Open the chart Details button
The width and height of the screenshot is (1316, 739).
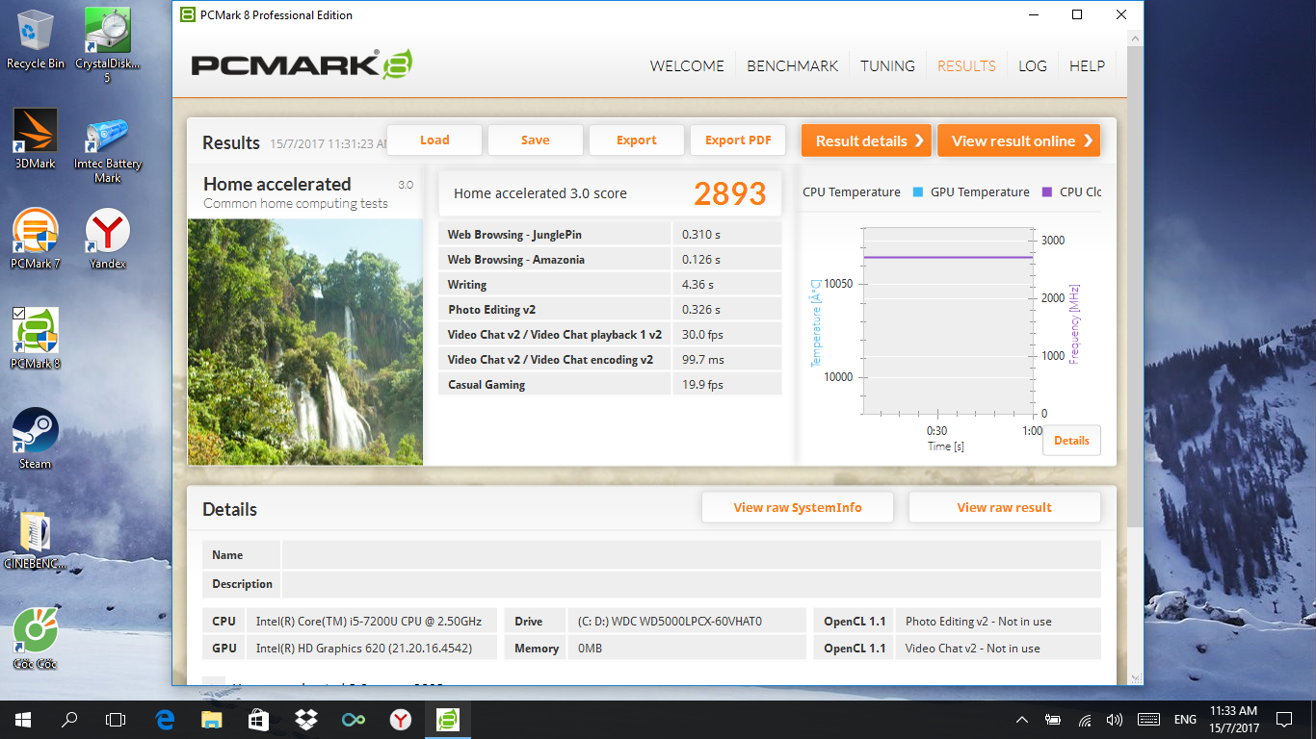point(1071,441)
